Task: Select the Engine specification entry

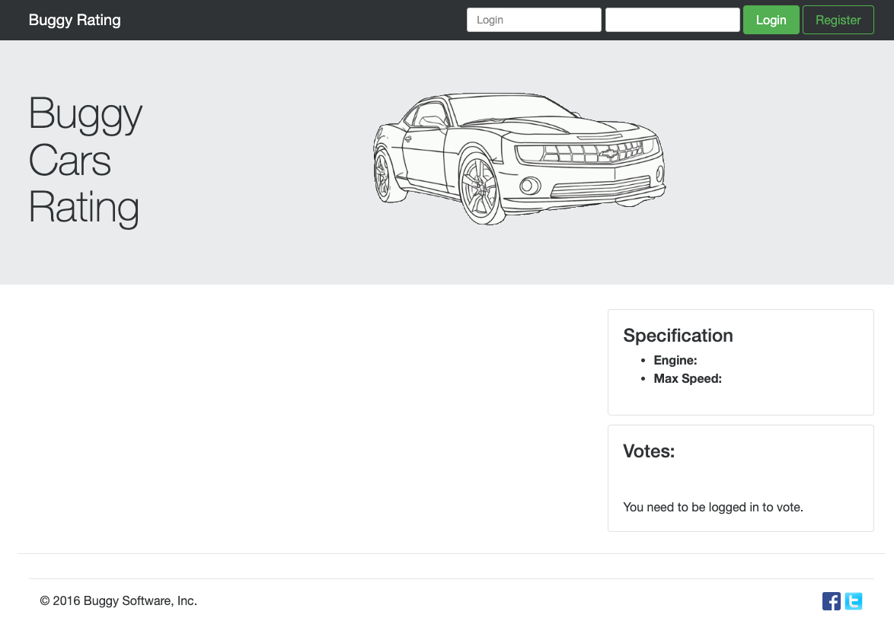Action: coord(675,360)
